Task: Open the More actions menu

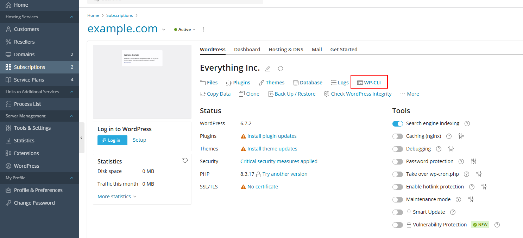Action: click(x=410, y=94)
